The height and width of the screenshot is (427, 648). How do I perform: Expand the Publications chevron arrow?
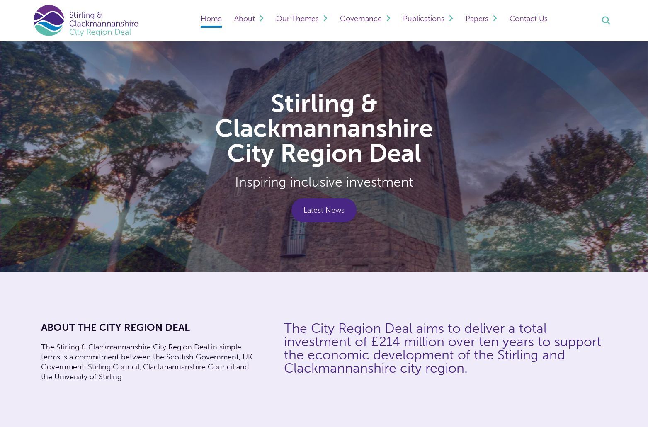click(451, 18)
